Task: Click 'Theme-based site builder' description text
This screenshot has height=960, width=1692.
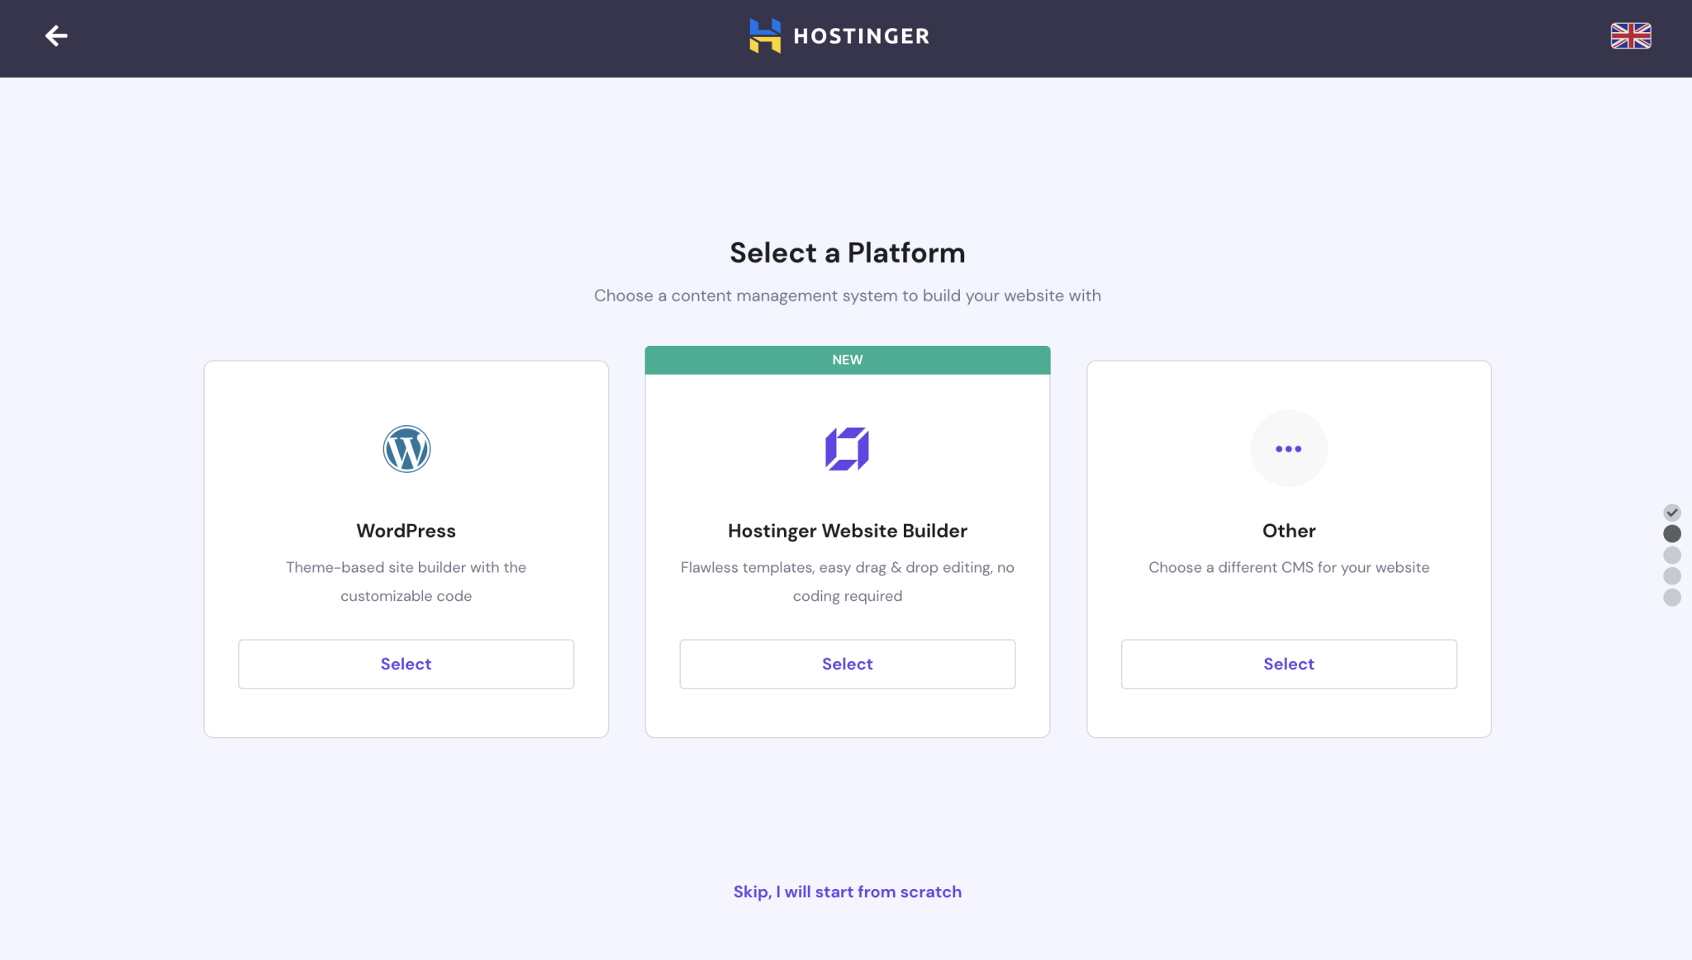Action: pyautogui.click(x=406, y=581)
